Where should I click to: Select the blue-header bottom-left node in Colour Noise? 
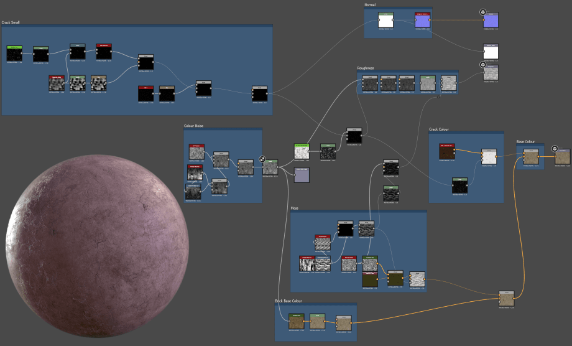pos(193,192)
